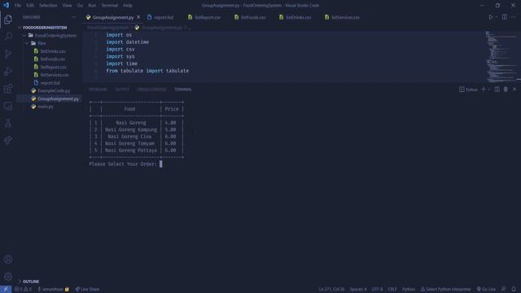Open the Run and Debug view
Screen dimensions: 521x293
click(x=8, y=72)
